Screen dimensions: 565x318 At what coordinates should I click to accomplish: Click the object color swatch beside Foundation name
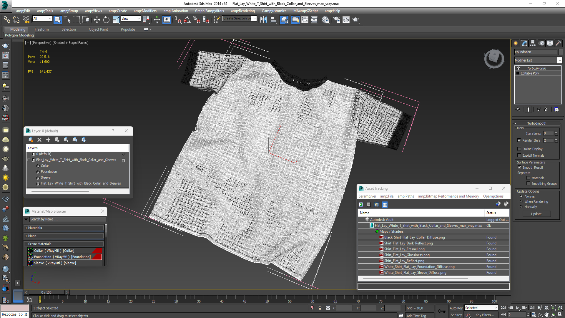tap(561, 52)
